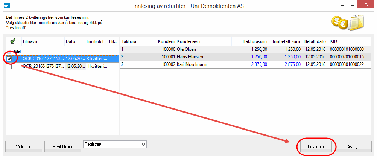377x160 pixels.
Task: Click the Innbetalt sum column header
Action: pyautogui.click(x=286, y=41)
